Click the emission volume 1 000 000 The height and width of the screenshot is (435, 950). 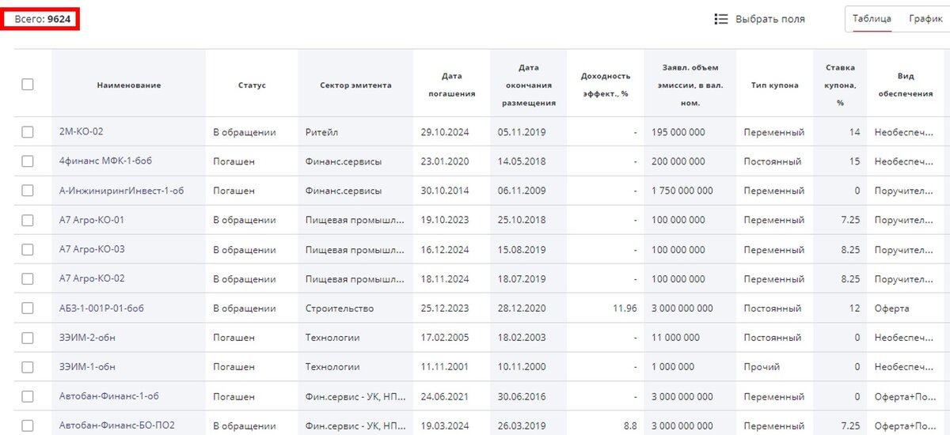tap(673, 367)
